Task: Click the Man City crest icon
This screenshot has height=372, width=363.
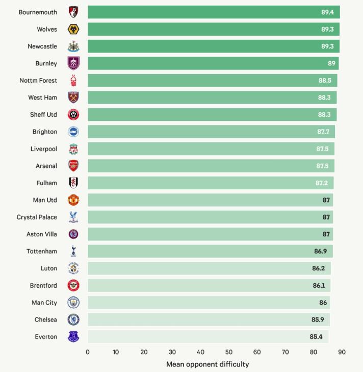Action: coord(73,303)
